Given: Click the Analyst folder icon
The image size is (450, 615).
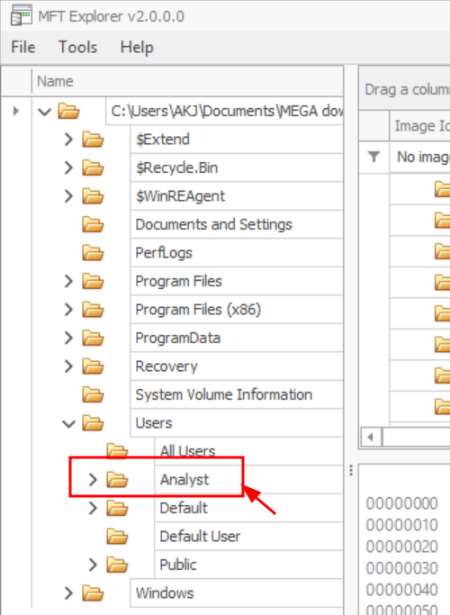Looking at the screenshot, I should click(x=117, y=480).
